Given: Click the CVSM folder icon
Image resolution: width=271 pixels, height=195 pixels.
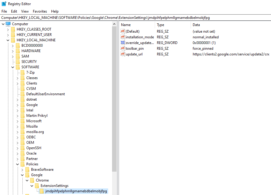Looking at the screenshot, I should pos(23,89).
